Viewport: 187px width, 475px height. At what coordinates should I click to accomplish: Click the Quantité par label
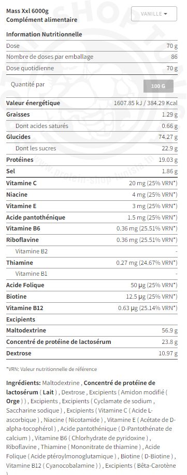[28, 84]
